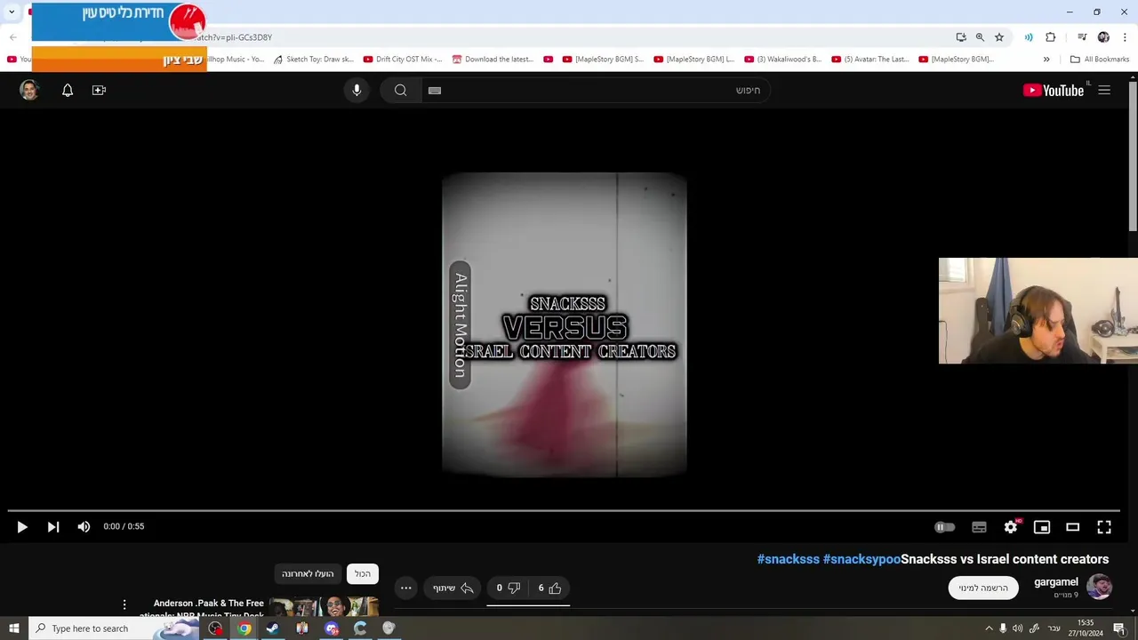Click the search magnifier button

click(x=401, y=90)
